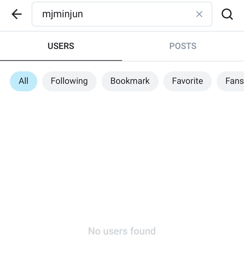
Task: Reset the filter to All users
Action: pos(24,81)
